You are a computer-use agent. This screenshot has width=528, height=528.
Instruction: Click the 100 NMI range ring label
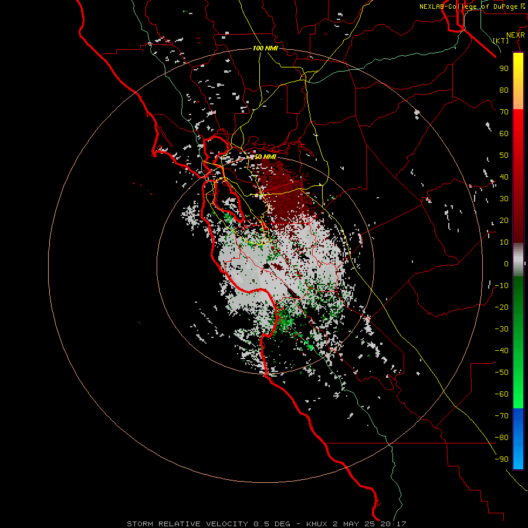[265, 49]
